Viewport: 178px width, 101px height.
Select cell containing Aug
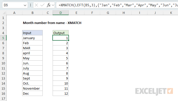(x=33, y=73)
